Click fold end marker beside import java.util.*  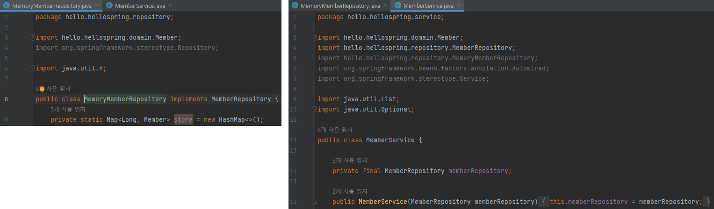pyautogui.click(x=33, y=68)
